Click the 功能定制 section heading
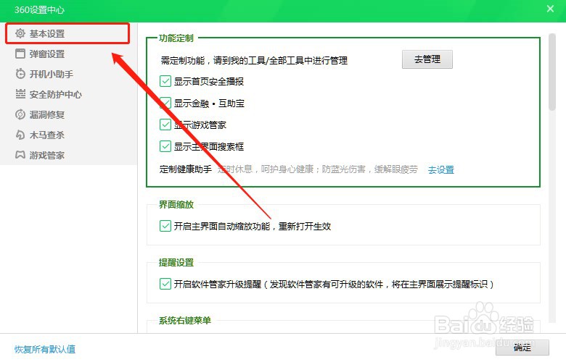This screenshot has height=362, width=566. click(x=176, y=38)
